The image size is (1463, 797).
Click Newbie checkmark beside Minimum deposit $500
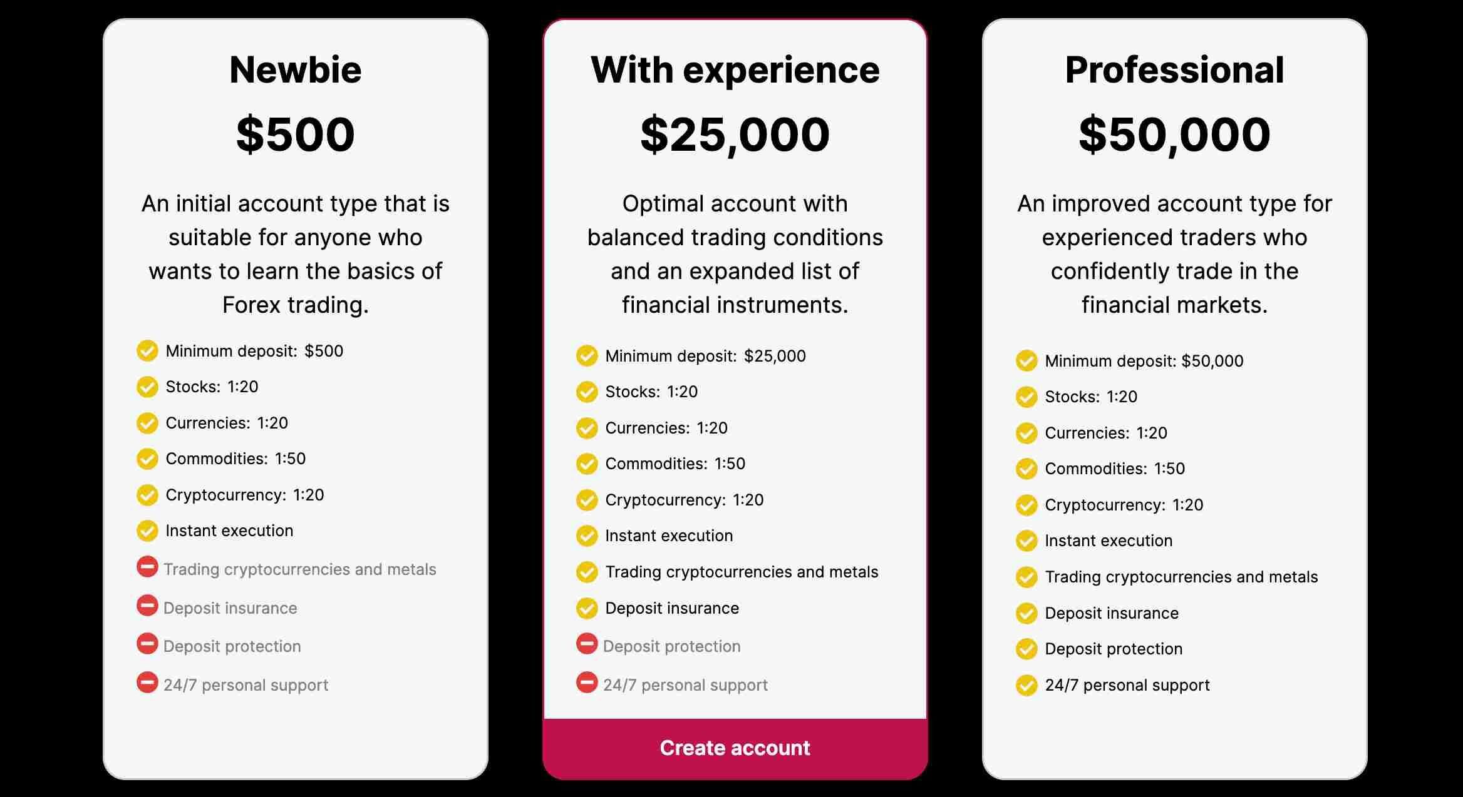147,351
